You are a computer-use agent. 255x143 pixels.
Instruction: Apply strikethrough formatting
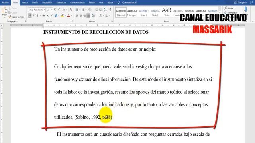43,15
